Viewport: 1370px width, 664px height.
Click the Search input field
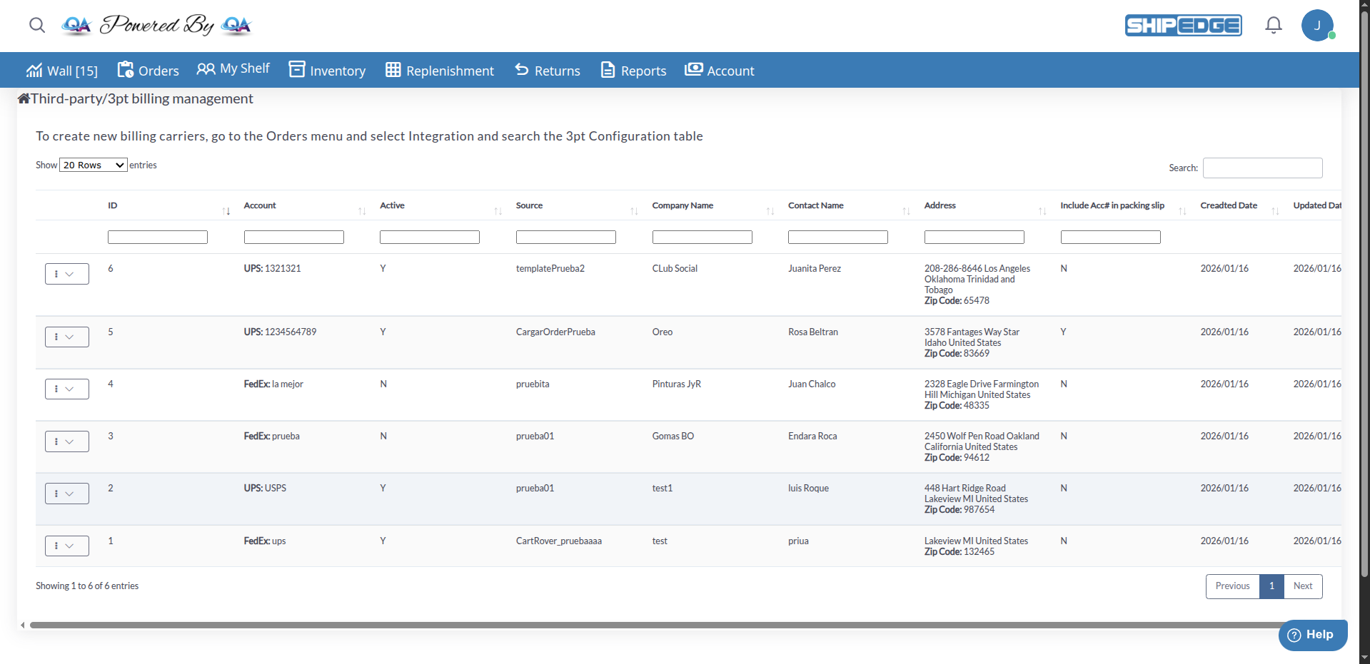[x=1261, y=168]
